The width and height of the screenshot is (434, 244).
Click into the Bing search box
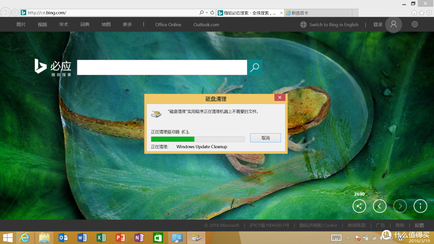tap(162, 67)
